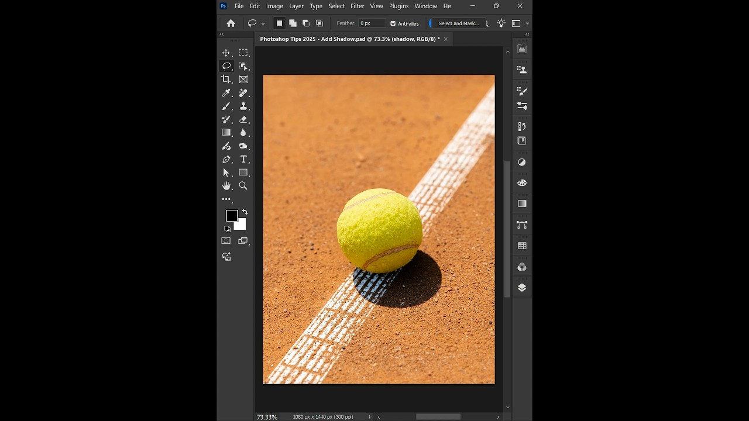Select the Object Selection tool
Viewport: 749px width, 421px height.
[x=243, y=66]
